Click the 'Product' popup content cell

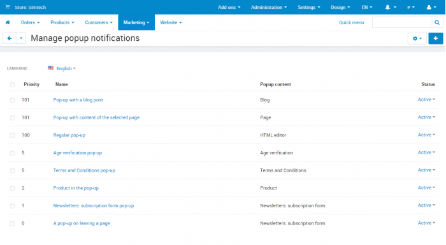tap(268, 188)
